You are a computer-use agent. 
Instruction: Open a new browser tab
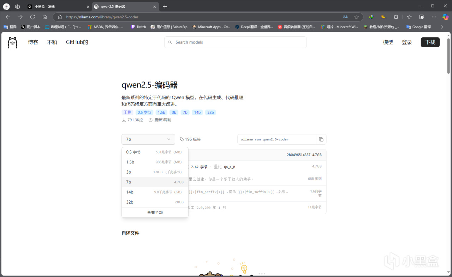point(165,7)
